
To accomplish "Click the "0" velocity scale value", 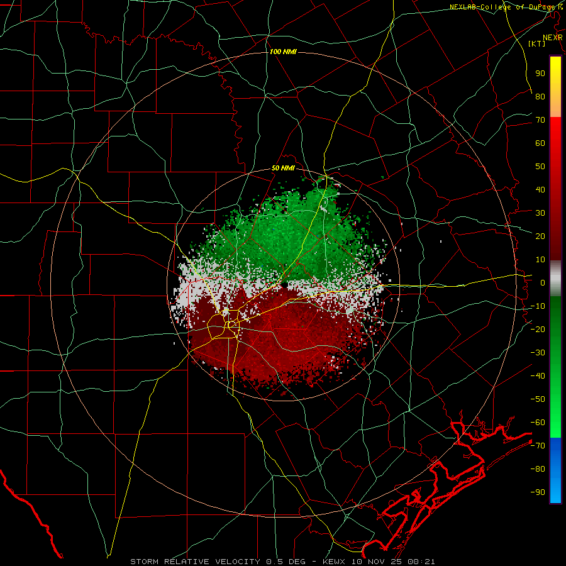I will [x=543, y=282].
